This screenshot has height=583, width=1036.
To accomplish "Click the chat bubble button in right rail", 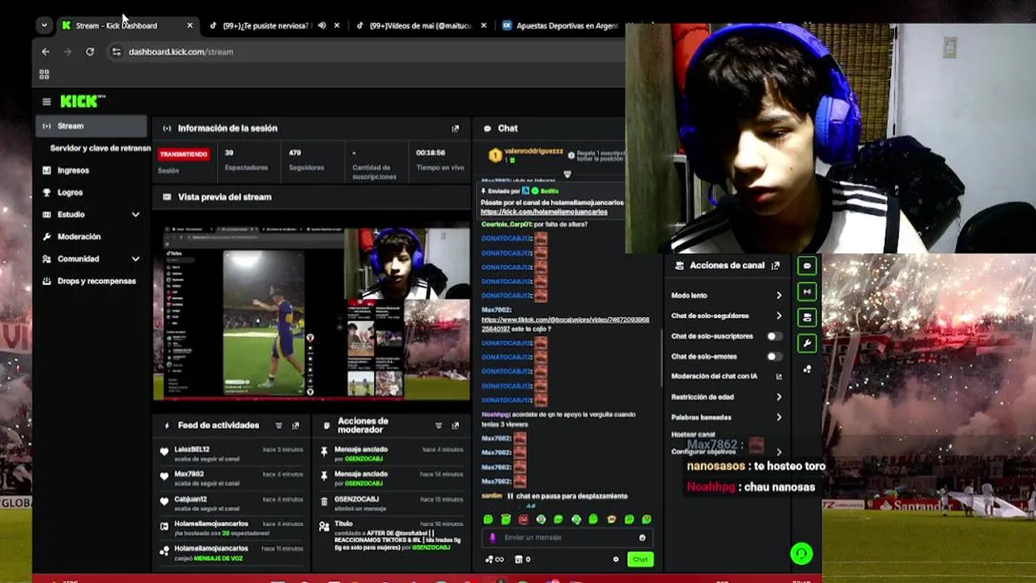I will pyautogui.click(x=806, y=266).
